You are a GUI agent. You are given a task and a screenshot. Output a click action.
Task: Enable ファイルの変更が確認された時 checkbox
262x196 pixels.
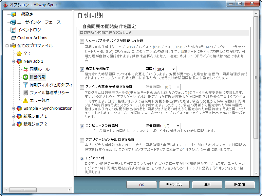pos(82,87)
